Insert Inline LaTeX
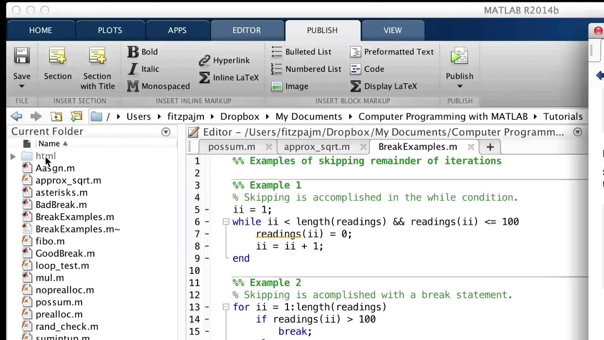The height and width of the screenshot is (340, 604). pyautogui.click(x=229, y=77)
